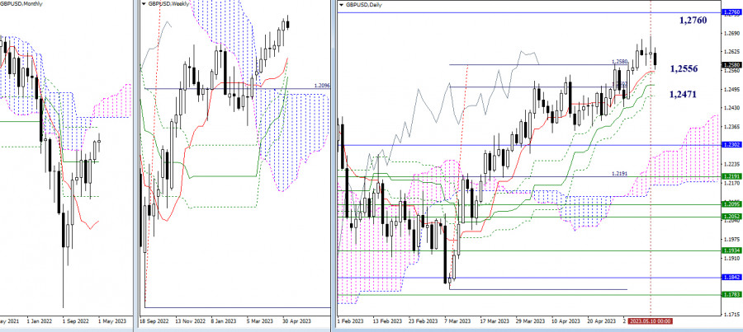This screenshot has width=743, height=332.
Task: Click the 1 Sep 2022 date on Monthly axis
Action: tap(76, 321)
